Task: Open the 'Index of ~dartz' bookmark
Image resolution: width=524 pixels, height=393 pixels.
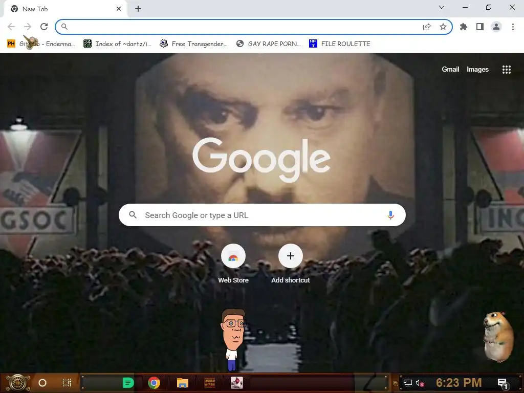Action: point(117,44)
